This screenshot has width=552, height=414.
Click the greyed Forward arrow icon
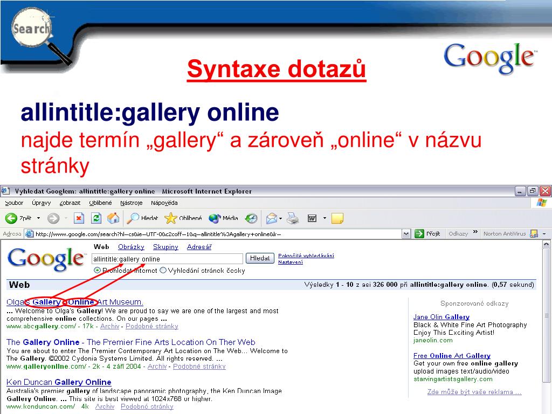[53, 218]
